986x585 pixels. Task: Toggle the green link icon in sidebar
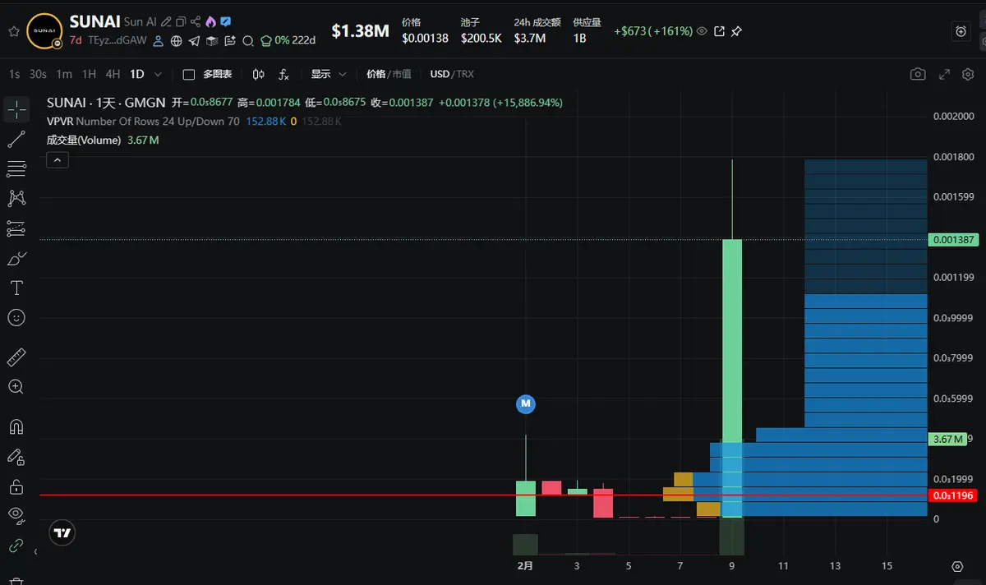click(x=16, y=545)
